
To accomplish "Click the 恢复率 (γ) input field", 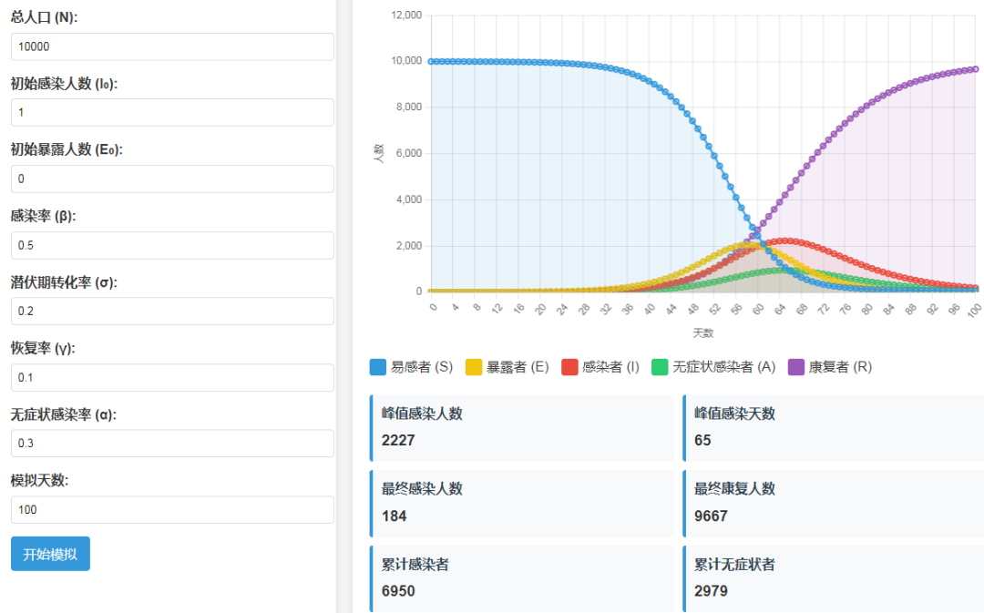I will (172, 377).
